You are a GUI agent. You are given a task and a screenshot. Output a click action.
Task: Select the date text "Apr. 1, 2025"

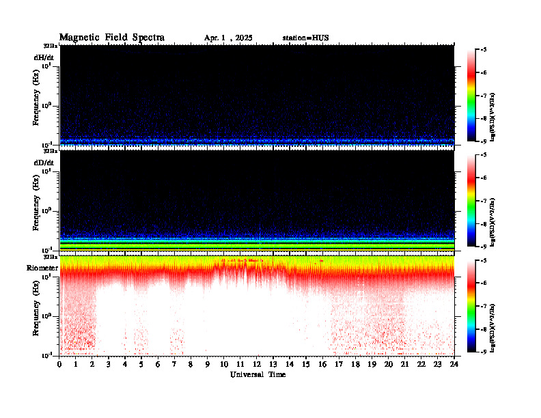click(228, 38)
